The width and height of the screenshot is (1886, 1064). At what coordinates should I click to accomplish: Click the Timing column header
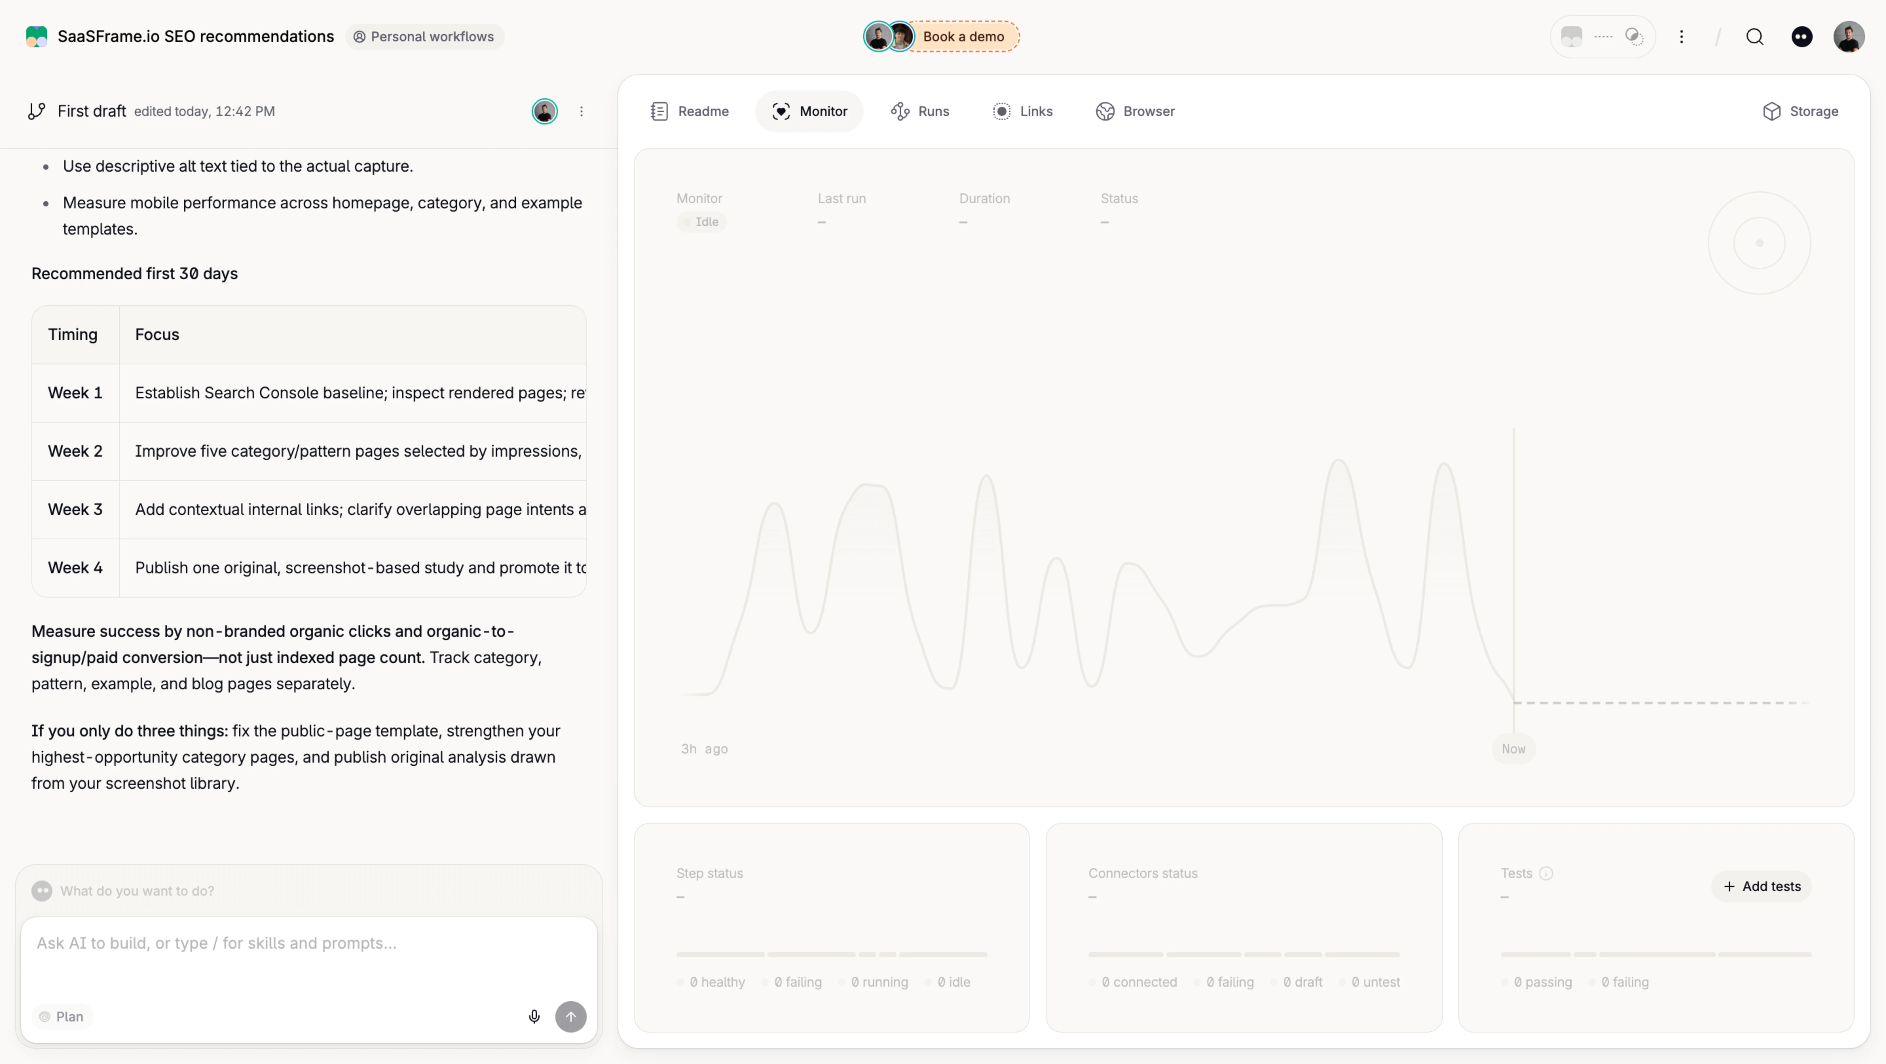tap(75, 335)
